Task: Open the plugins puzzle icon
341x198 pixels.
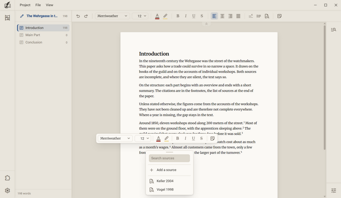Action: coord(7,178)
